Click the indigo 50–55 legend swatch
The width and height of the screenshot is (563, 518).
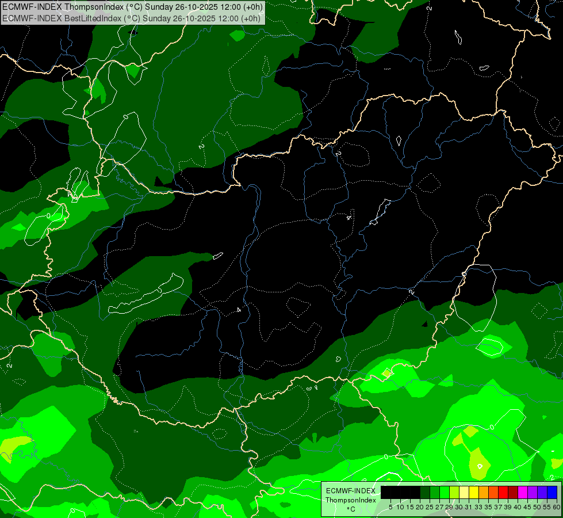tap(542, 492)
